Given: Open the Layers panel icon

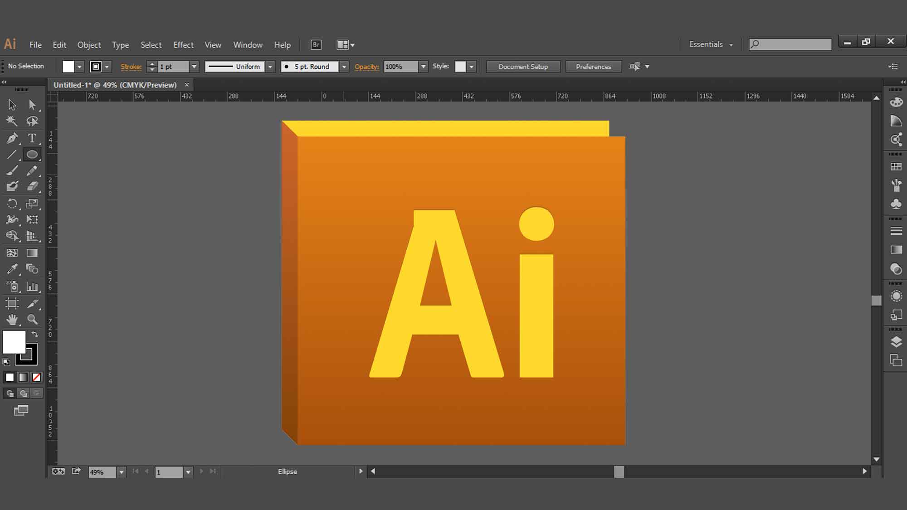Looking at the screenshot, I should click(896, 342).
